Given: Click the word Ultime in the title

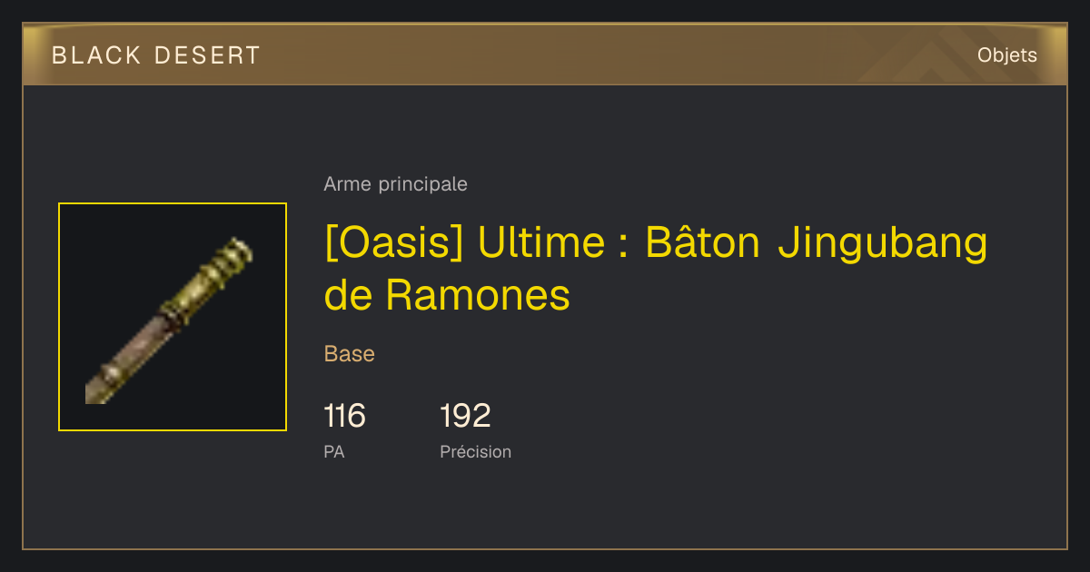Looking at the screenshot, I should tap(540, 243).
